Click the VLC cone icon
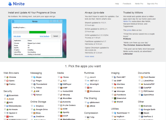Viewport: 166px width, 120px height. click(x=61, y=81)
